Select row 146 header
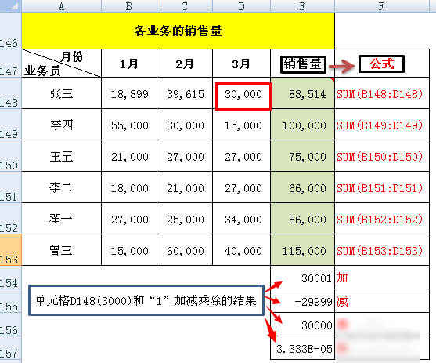 pos(10,31)
